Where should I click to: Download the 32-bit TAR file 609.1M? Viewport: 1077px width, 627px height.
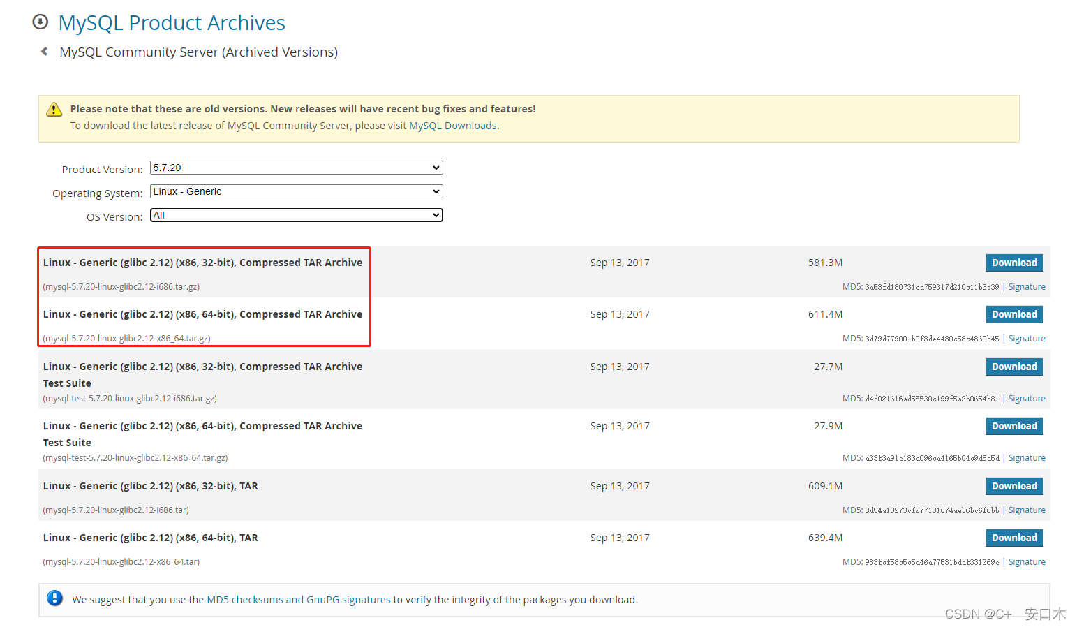pos(1014,486)
